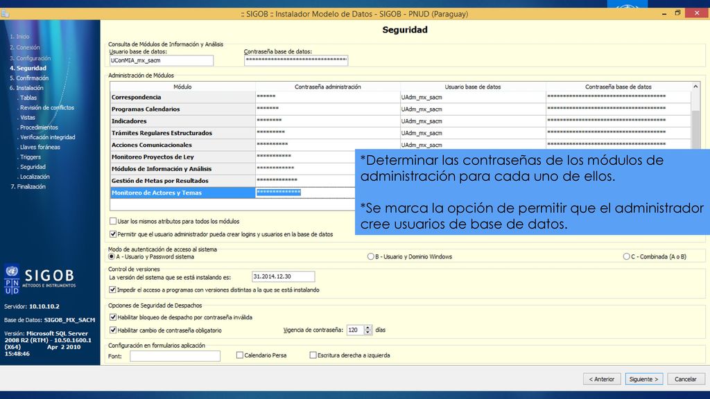Click the Font input field
The width and height of the screenshot is (710, 399).
pyautogui.click(x=175, y=356)
